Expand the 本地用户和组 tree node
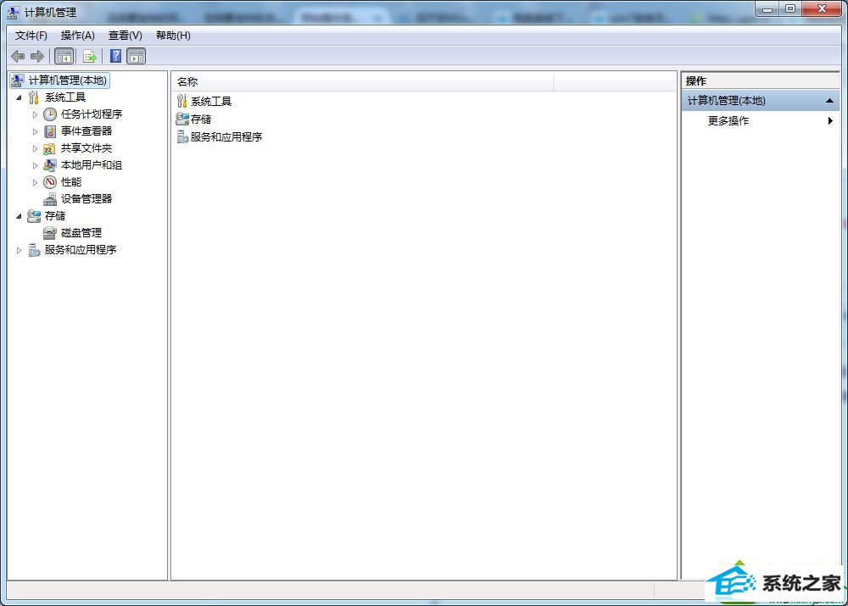This screenshot has height=606, width=848. [x=35, y=165]
